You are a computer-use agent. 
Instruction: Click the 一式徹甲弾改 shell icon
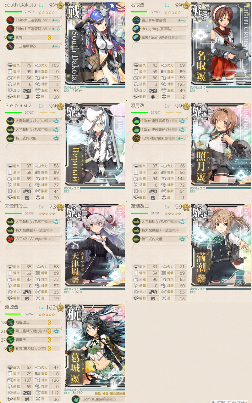coord(10,46)
